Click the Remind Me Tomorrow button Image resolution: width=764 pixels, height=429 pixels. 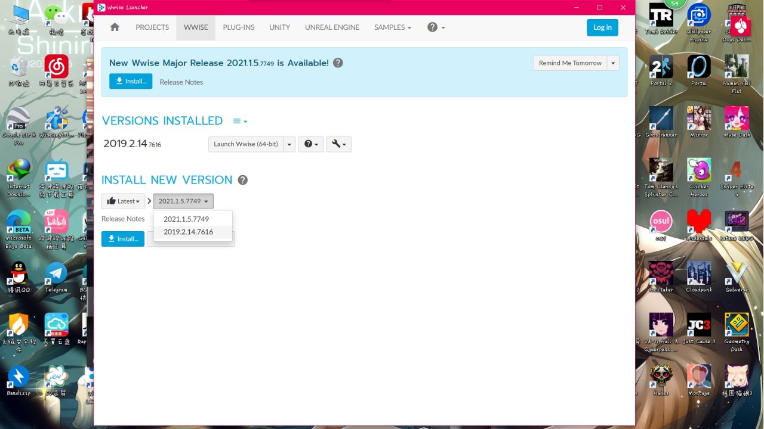570,63
